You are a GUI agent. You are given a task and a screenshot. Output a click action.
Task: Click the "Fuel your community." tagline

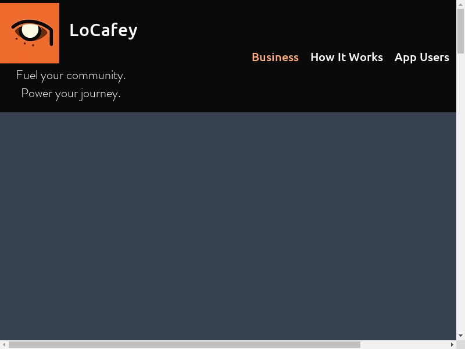point(70,75)
